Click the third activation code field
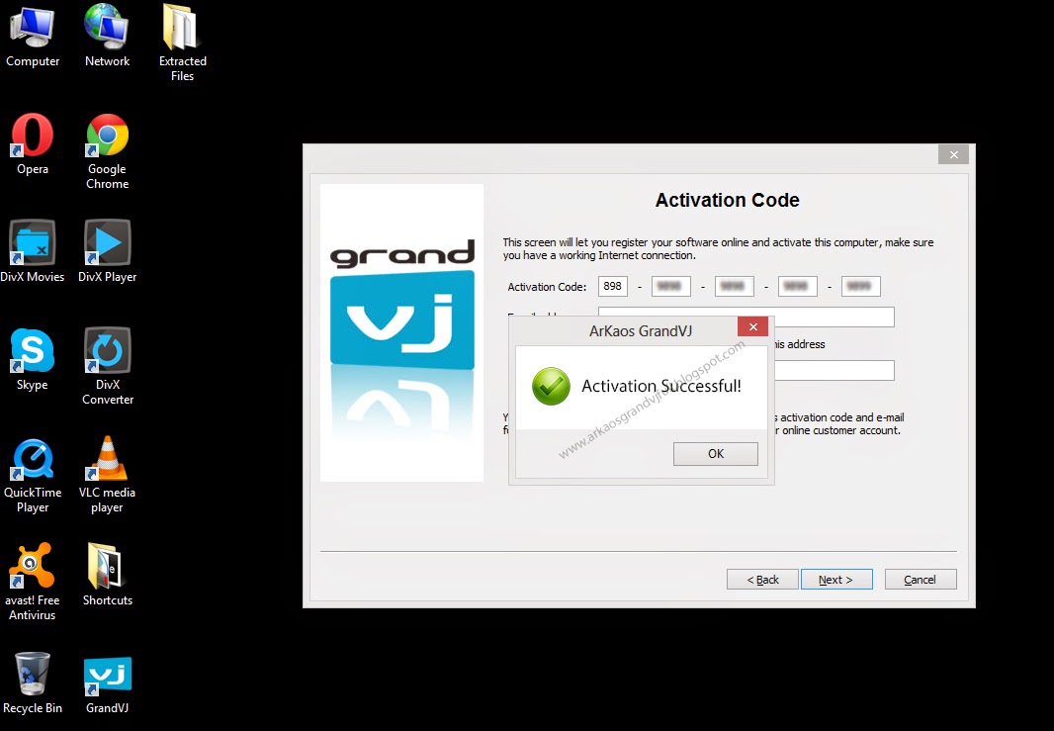The width and height of the screenshot is (1054, 731). [734, 286]
